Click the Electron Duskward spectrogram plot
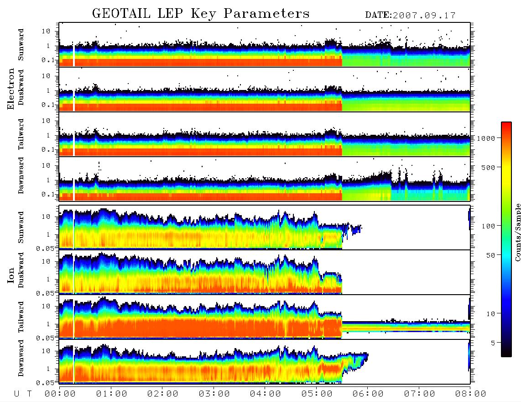Image resolution: width=521 pixels, height=402 pixels. [265, 89]
